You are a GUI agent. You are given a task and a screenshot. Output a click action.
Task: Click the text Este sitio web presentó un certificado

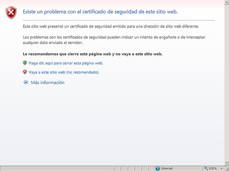pyautogui.click(x=111, y=26)
